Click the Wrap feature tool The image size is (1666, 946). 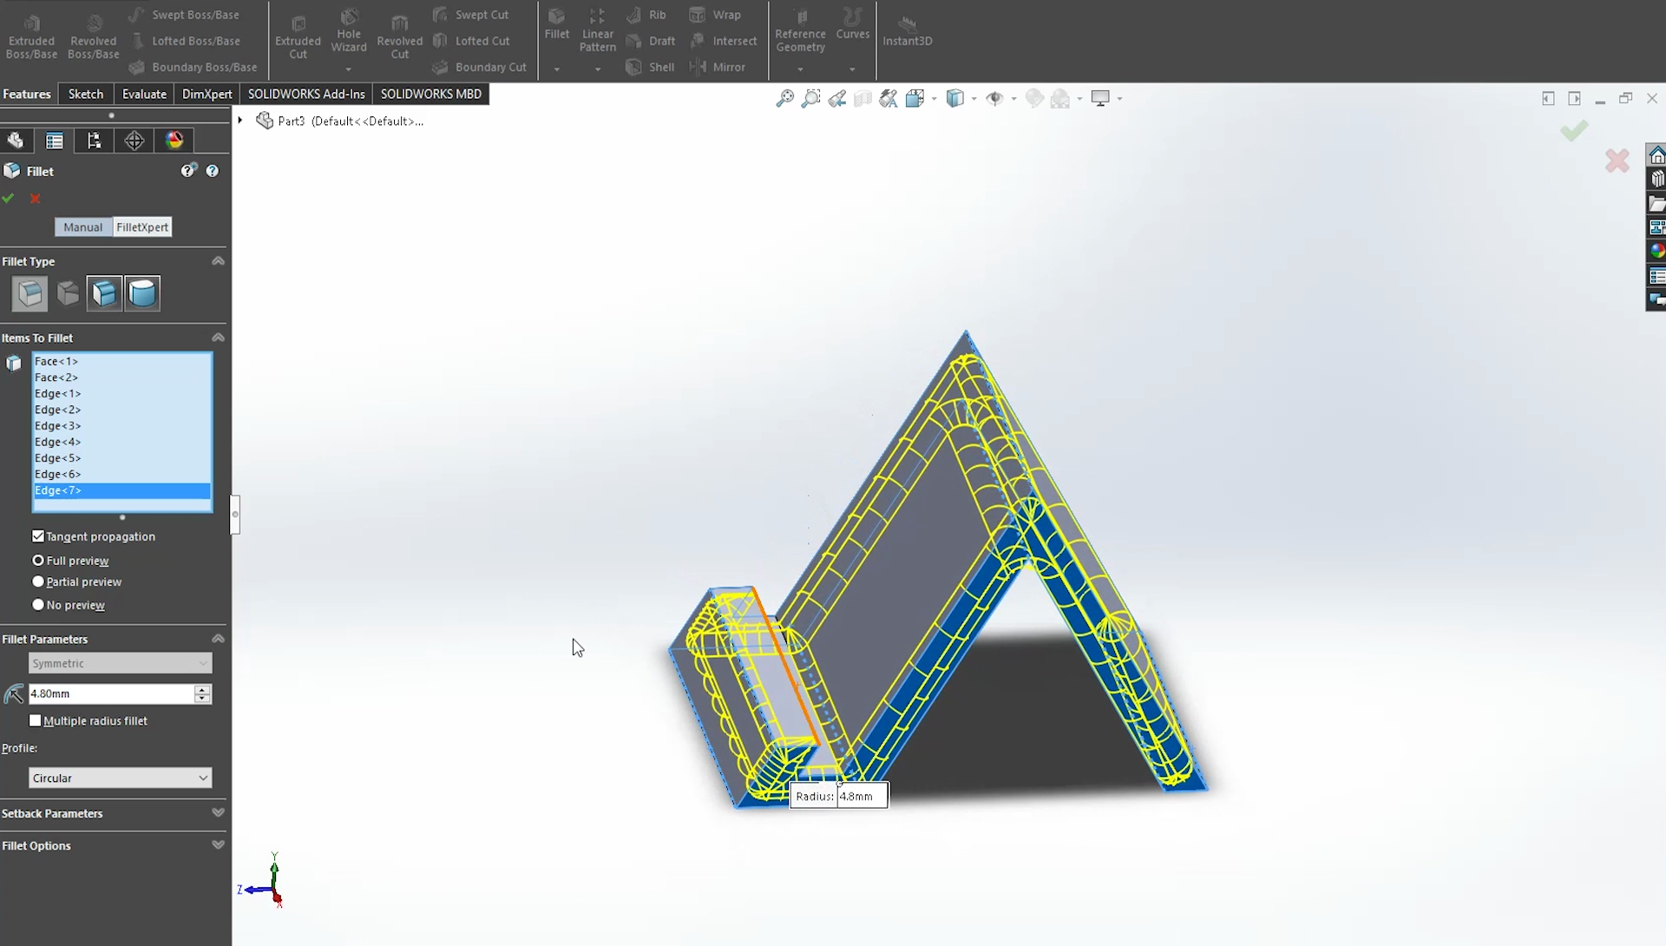pyautogui.click(x=715, y=15)
